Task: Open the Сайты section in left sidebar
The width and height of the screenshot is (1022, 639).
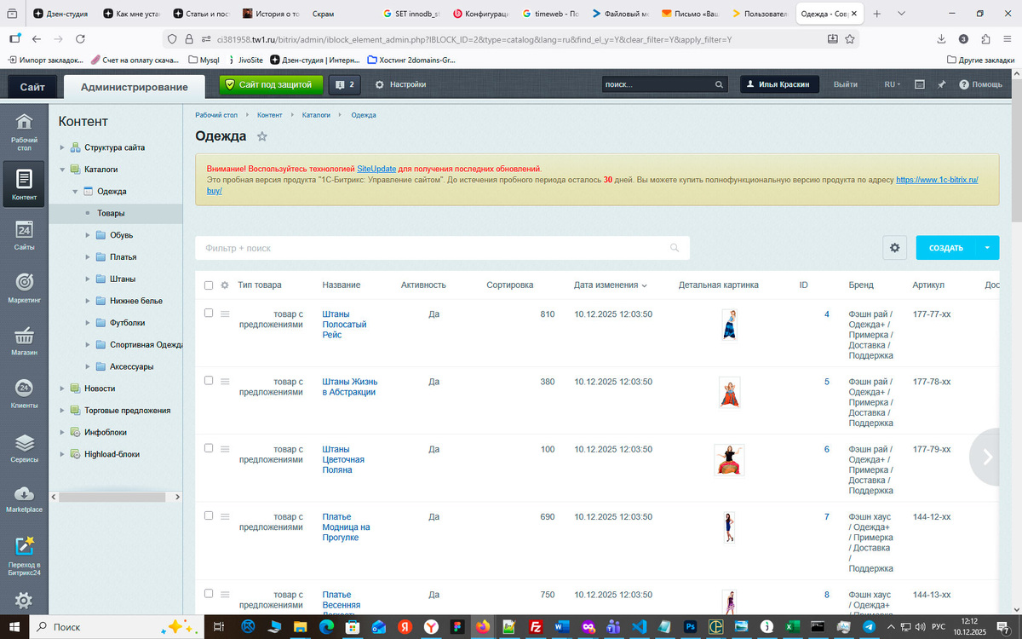Action: (x=24, y=236)
